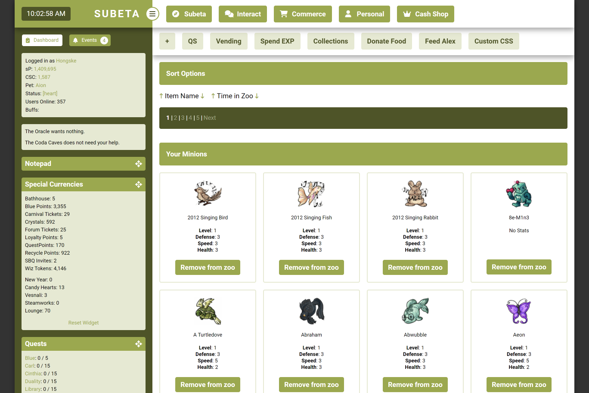This screenshot has height=393, width=589.
Task: Open the Commerce dropdown menu
Action: point(303,14)
